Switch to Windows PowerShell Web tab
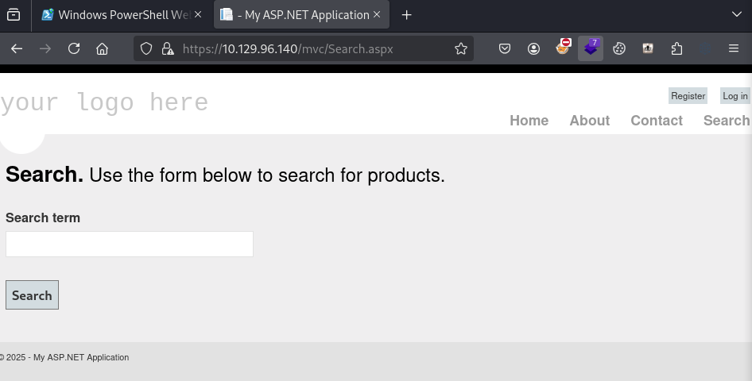The height and width of the screenshot is (381, 752). (x=122, y=15)
